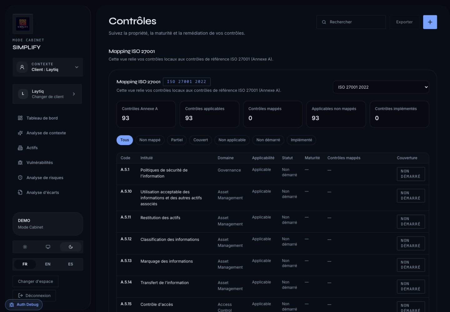The width and height of the screenshot is (450, 312).
Task: Click the Contrôles mappés column header
Action: [x=344, y=158]
